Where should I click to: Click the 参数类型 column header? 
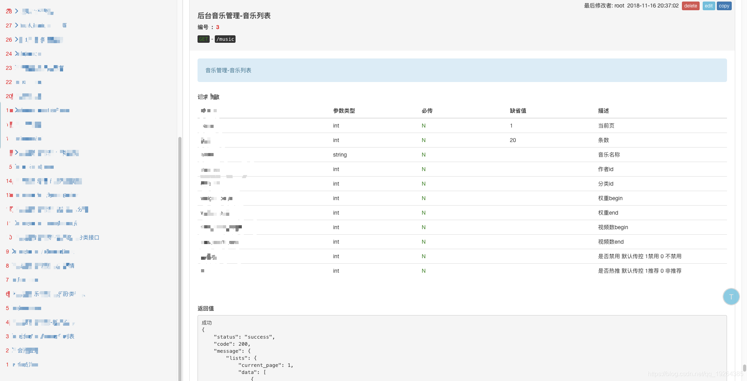click(344, 111)
